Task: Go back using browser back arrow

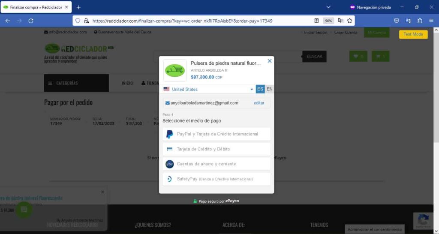Action: [x=8, y=21]
